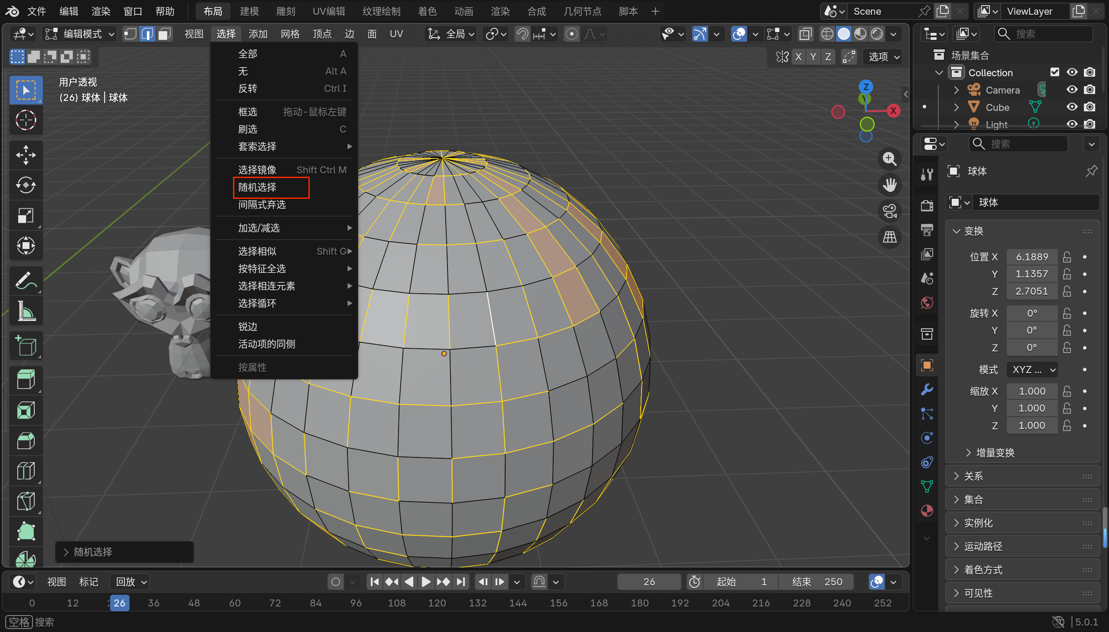
Task: Click 间隔式弃选 in select menu
Action: [262, 204]
